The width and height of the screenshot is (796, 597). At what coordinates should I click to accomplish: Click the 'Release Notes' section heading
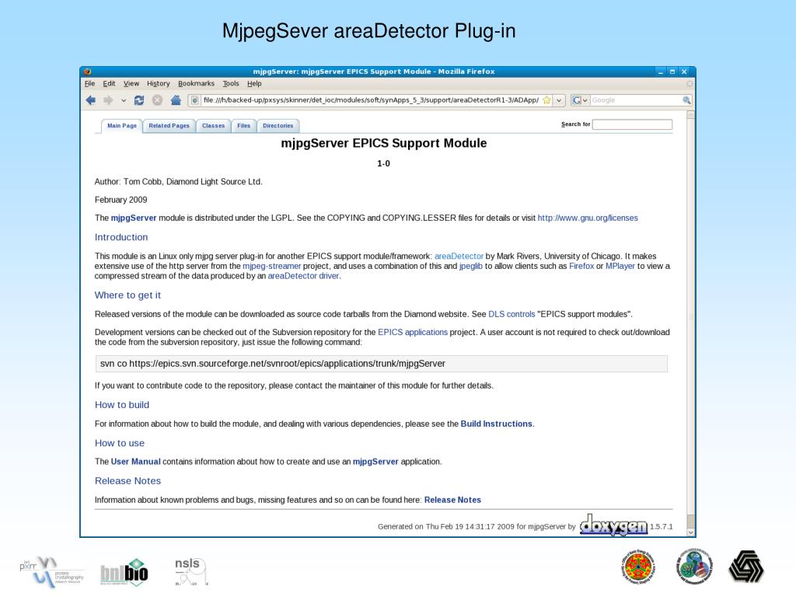coord(127,480)
